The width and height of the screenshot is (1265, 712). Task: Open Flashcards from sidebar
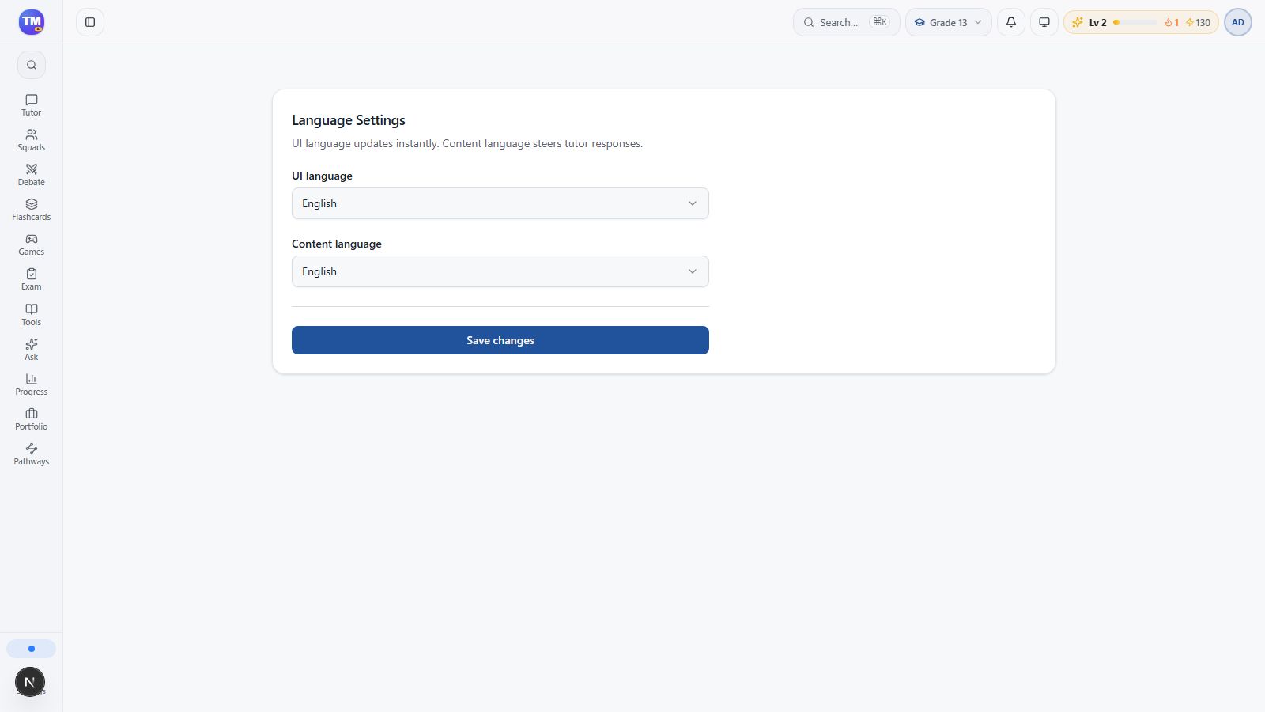pos(32,210)
